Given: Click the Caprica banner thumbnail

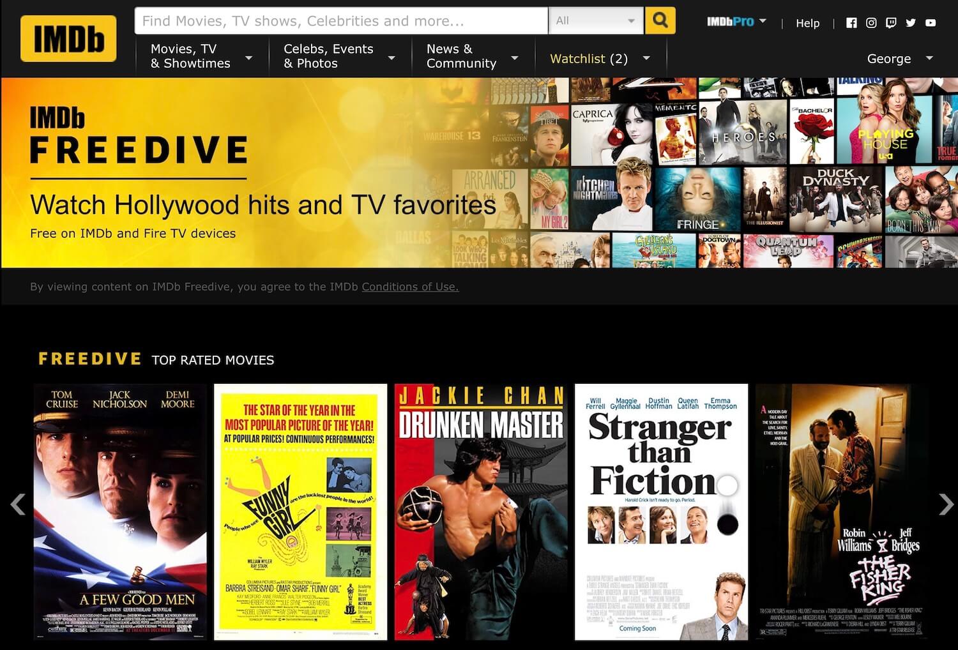Looking at the screenshot, I should (x=611, y=134).
